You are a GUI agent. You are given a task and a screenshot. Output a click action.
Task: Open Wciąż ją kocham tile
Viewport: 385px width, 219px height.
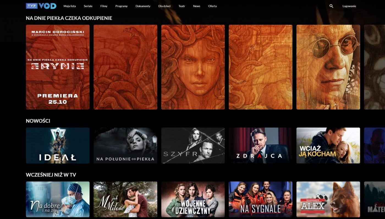click(328, 146)
